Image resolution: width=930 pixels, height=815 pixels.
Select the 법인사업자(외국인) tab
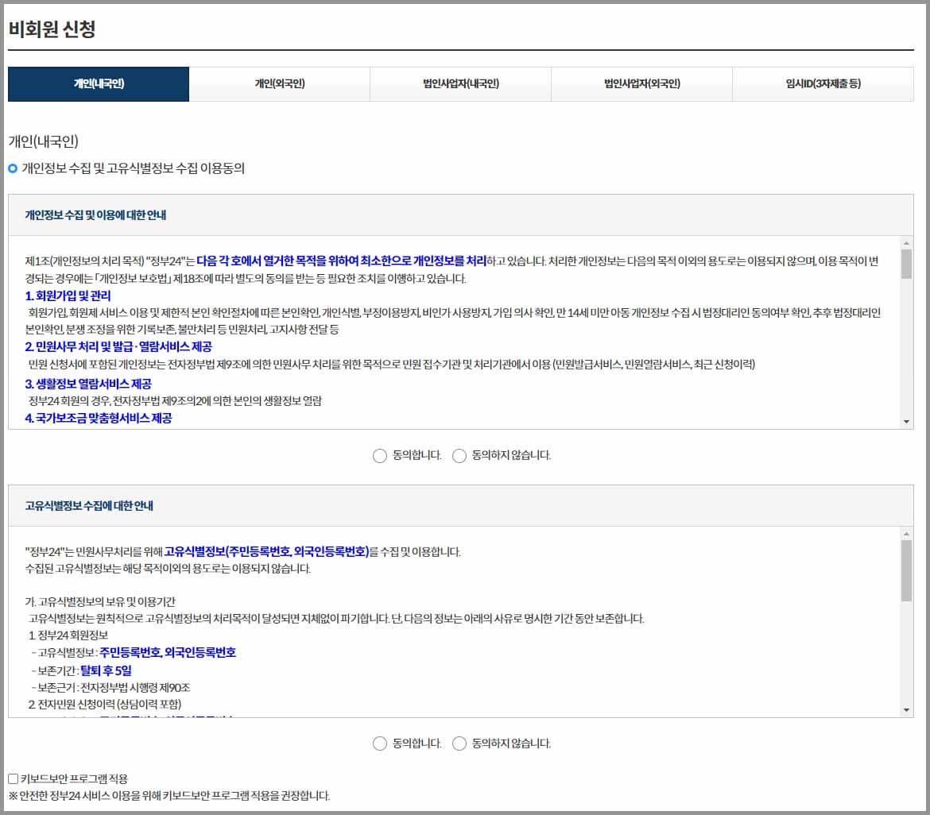[641, 83]
